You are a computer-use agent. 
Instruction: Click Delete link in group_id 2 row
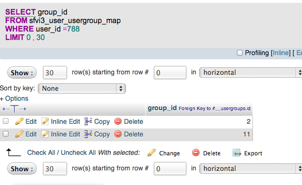pyautogui.click(x=134, y=121)
